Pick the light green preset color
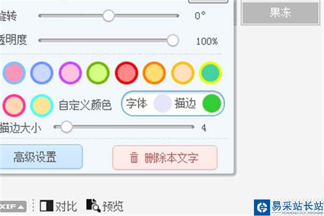The image size is (324, 216). (98, 73)
